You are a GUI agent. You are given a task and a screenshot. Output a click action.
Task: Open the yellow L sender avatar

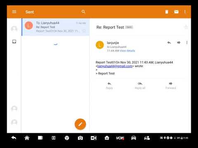tap(100, 45)
